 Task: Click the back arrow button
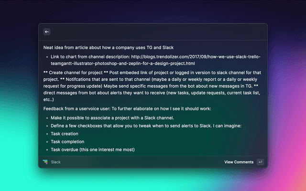click(x=47, y=32)
